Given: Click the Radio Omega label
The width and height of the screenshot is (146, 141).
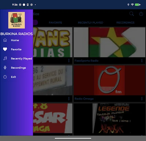Looking at the screenshot, I should coord(84,99).
